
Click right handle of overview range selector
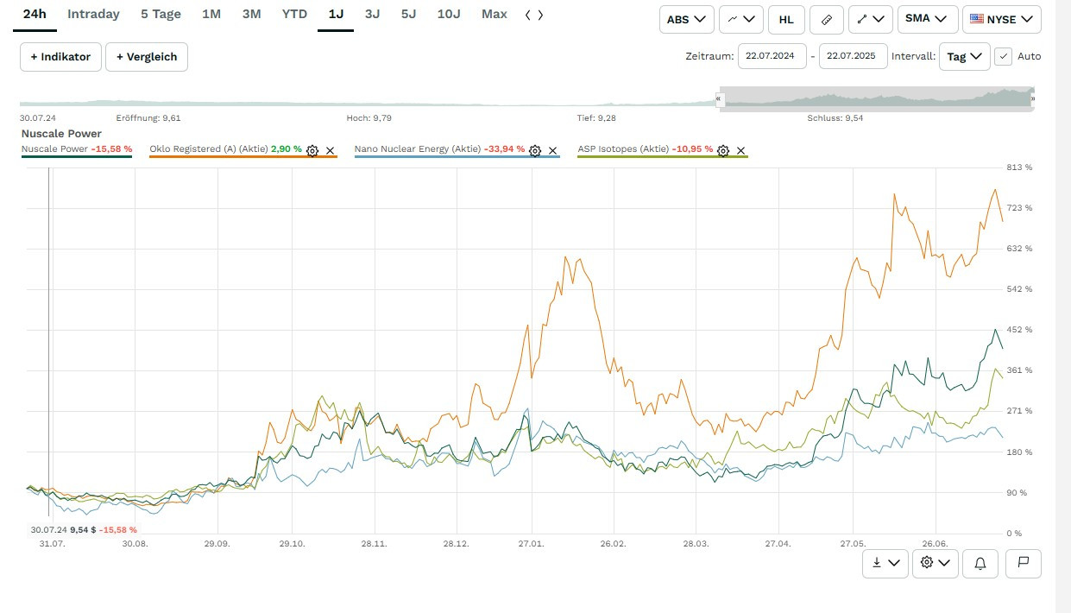[1032, 99]
